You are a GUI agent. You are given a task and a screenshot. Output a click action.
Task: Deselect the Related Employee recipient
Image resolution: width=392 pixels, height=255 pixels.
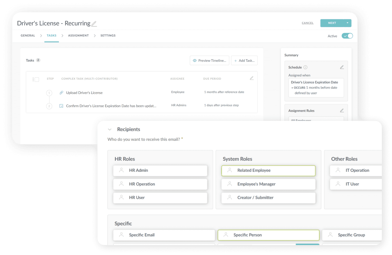[268, 171]
